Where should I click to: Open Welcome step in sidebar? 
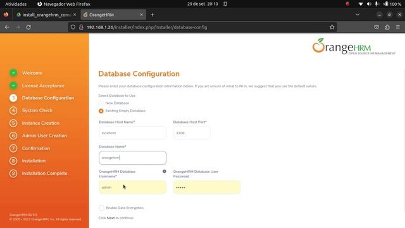[x=32, y=73]
